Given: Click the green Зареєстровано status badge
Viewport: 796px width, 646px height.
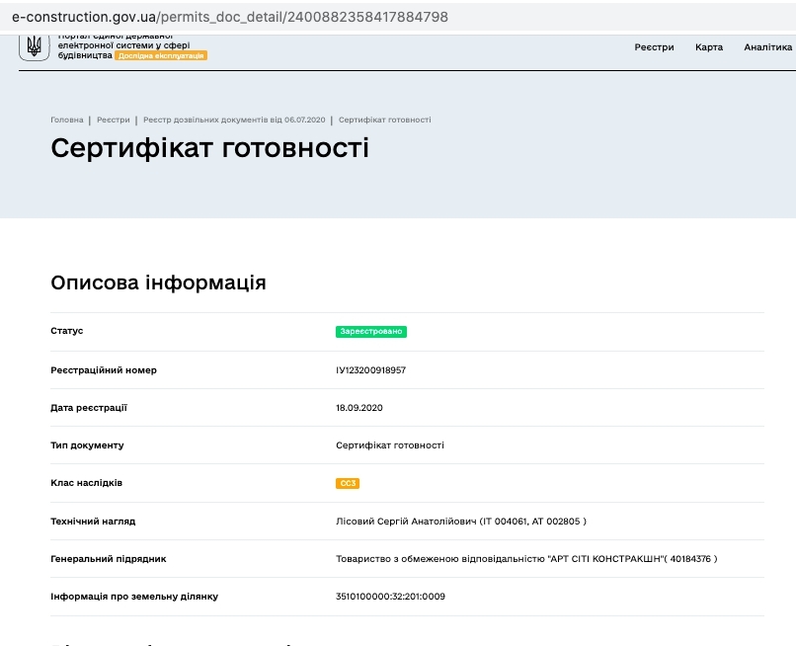Looking at the screenshot, I should pos(371,332).
